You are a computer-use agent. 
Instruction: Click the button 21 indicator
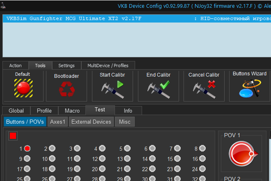tap(127, 169)
